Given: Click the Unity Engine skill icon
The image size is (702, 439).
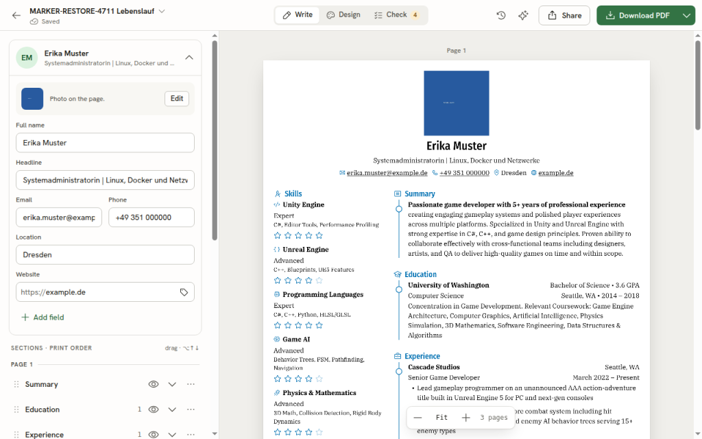Looking at the screenshot, I should click(x=277, y=204).
